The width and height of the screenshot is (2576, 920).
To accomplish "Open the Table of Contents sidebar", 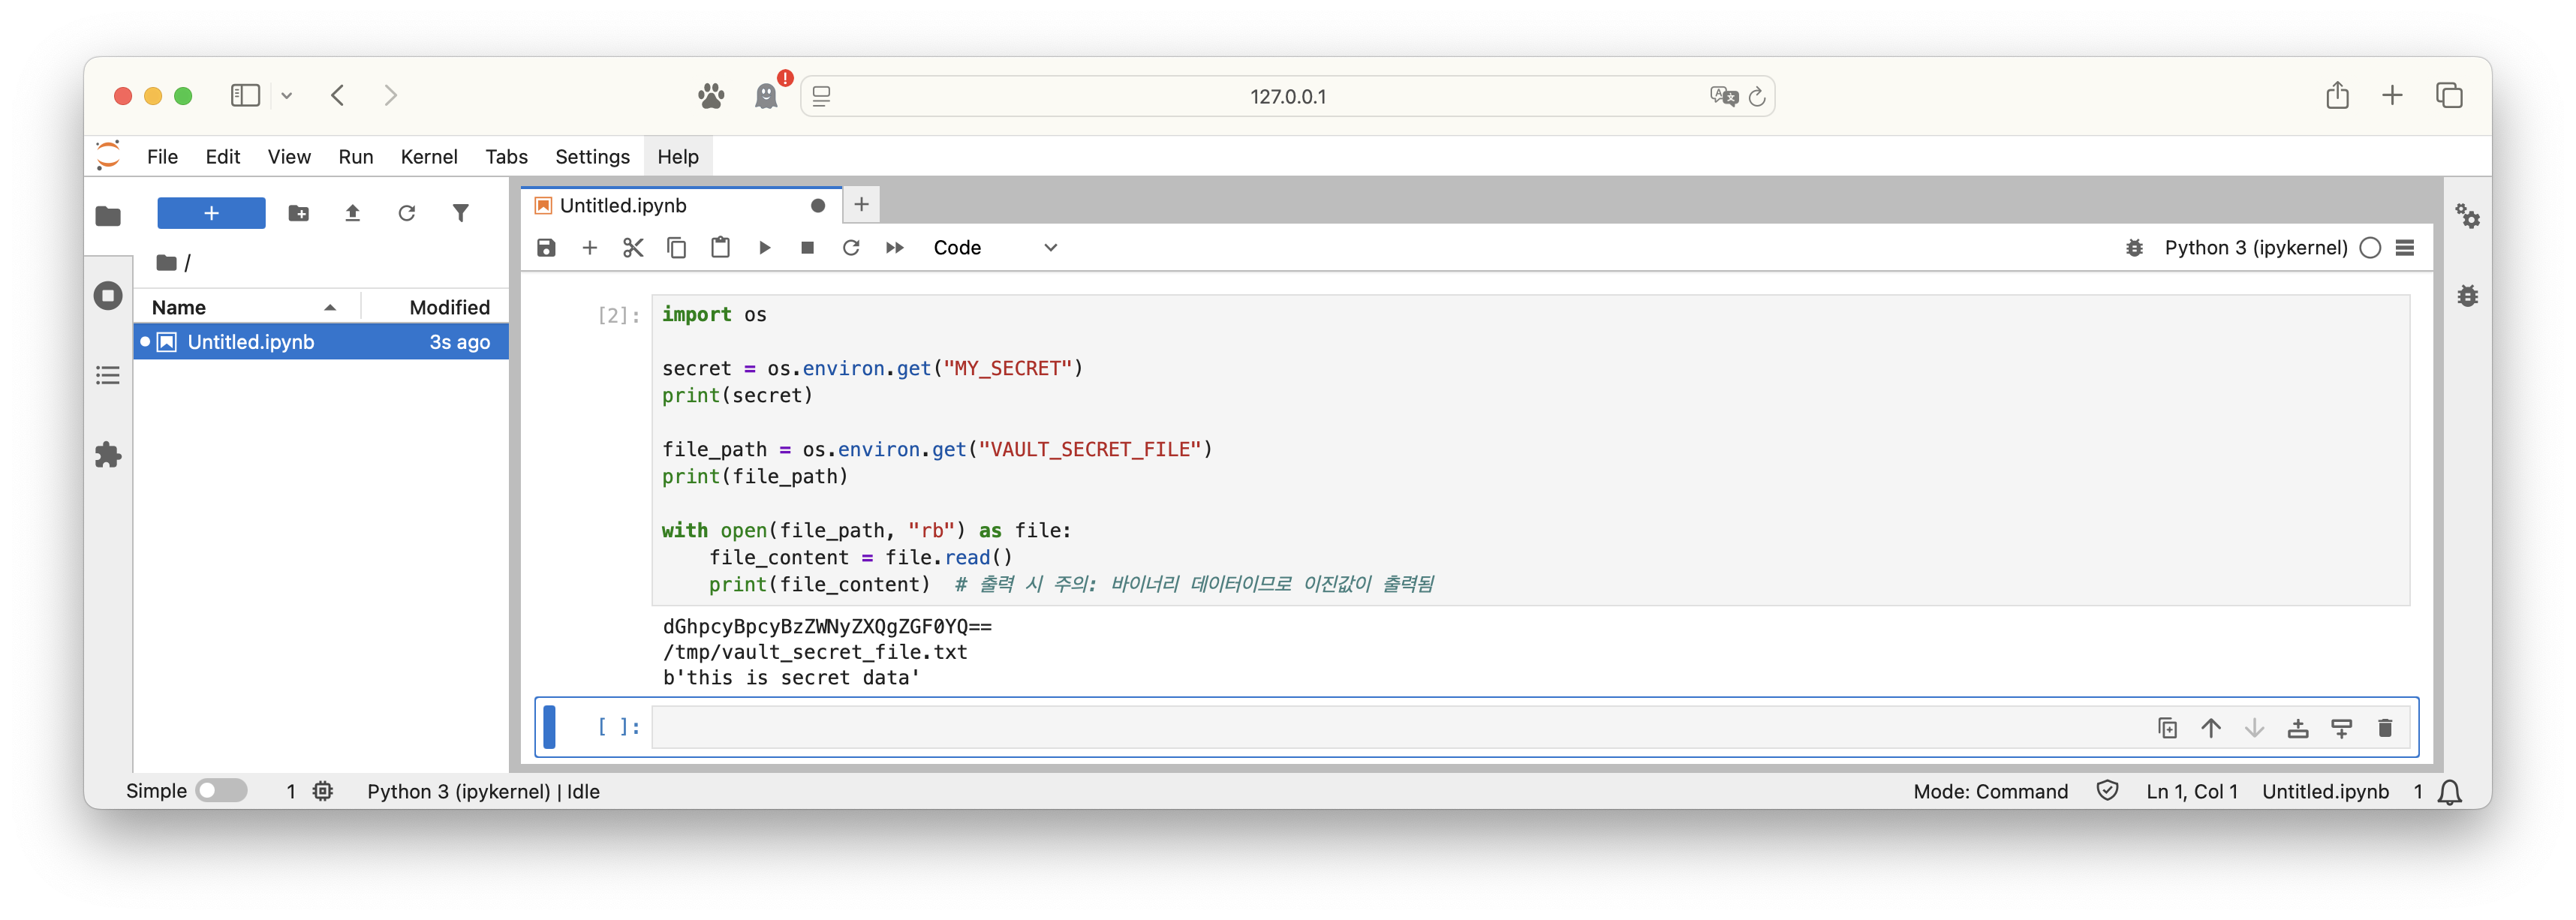I will (108, 375).
